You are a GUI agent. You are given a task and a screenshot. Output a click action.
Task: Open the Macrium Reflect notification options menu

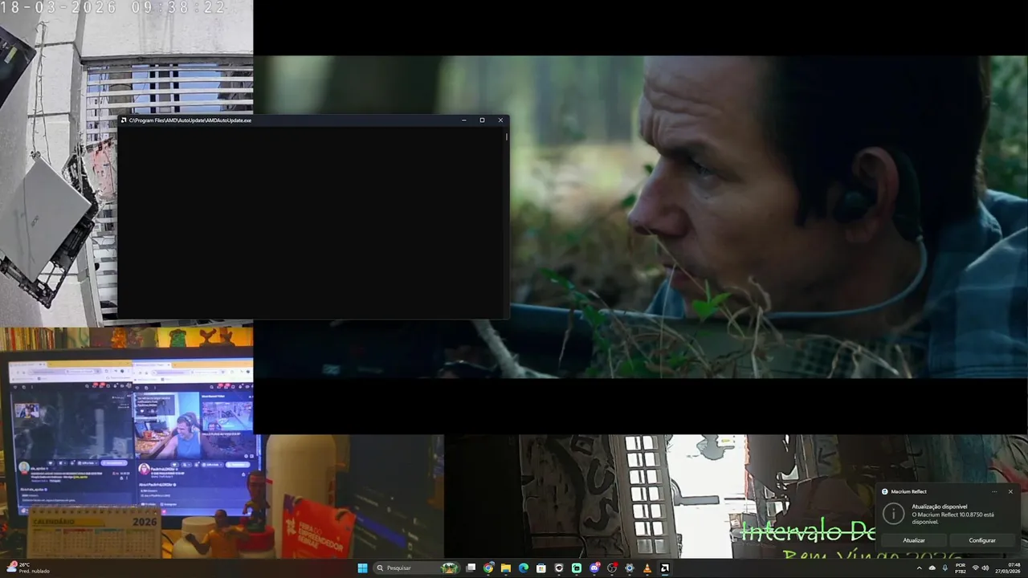pos(994,491)
